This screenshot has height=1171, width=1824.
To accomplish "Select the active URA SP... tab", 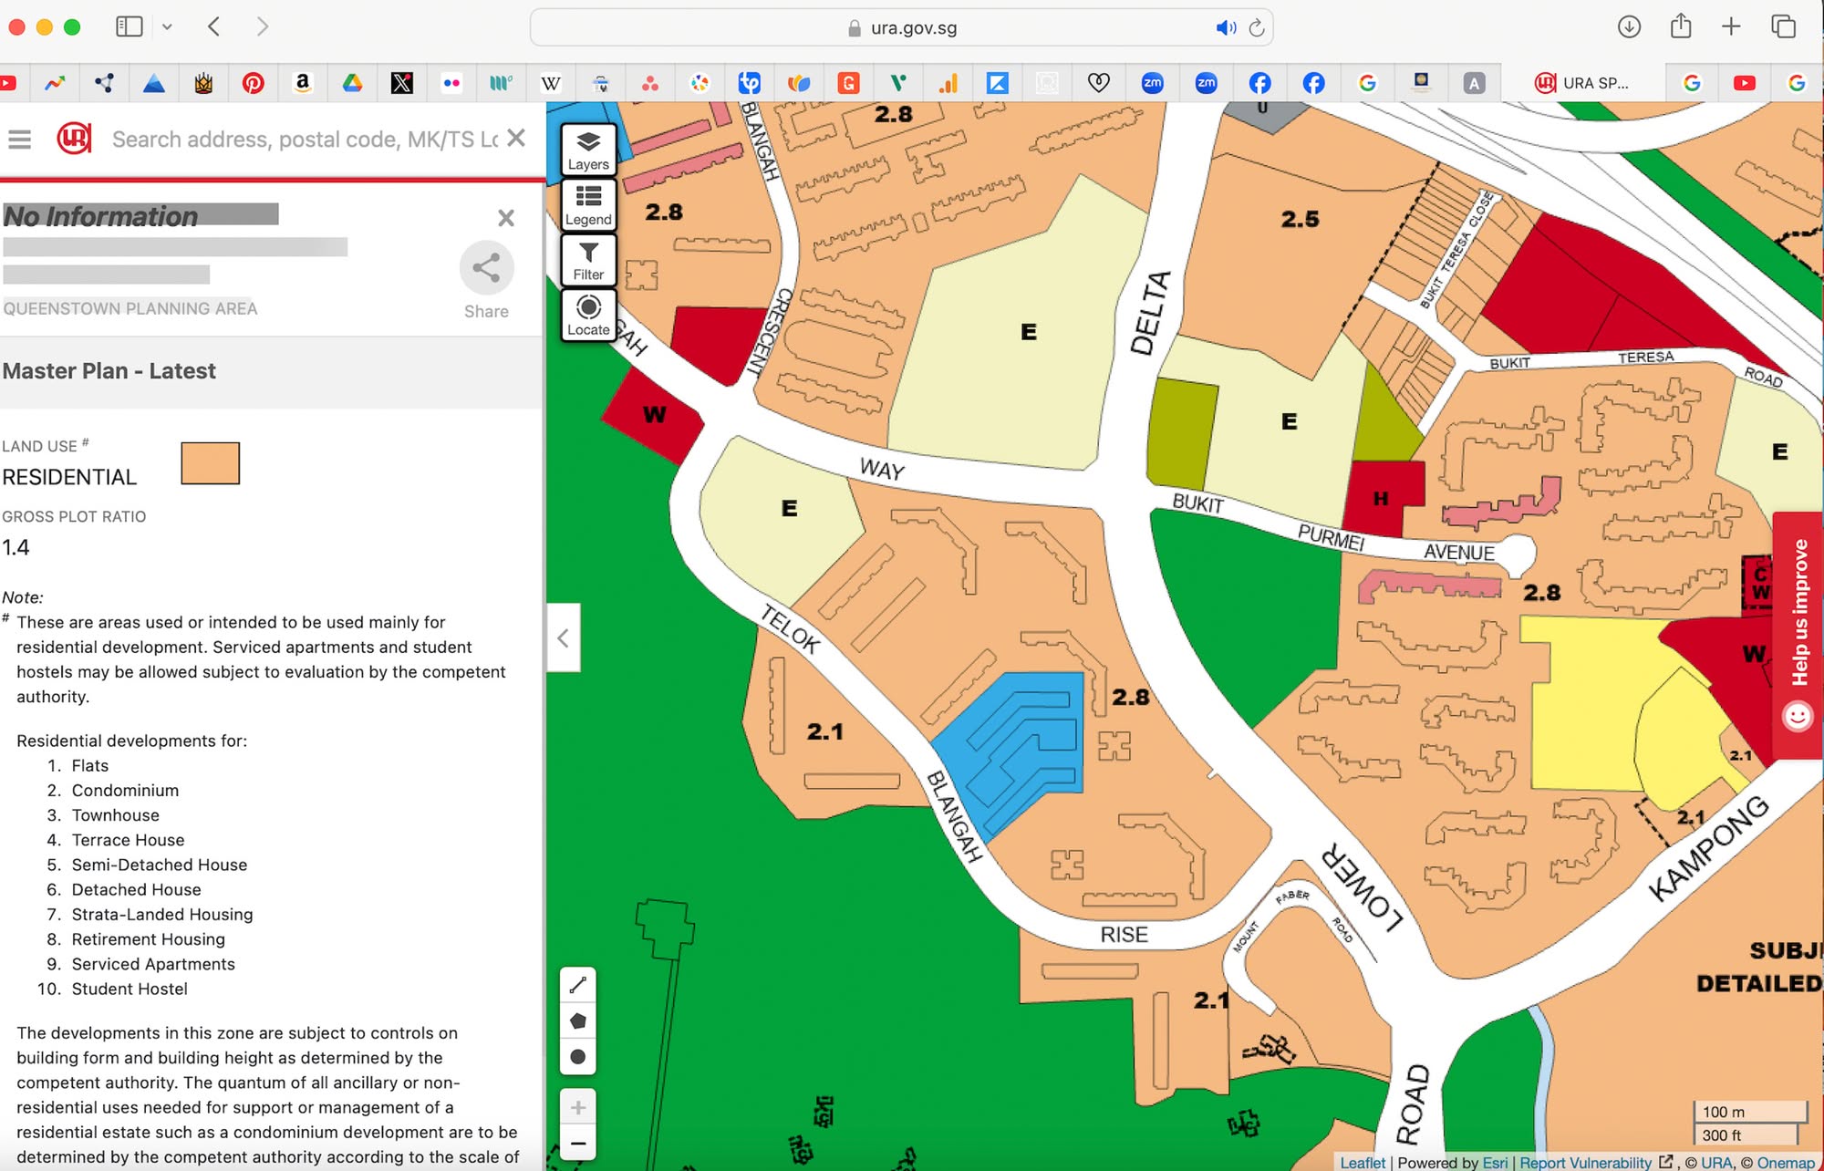I will point(1582,83).
